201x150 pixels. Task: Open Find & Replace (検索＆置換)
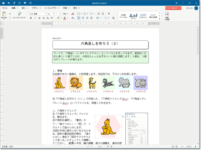(x=167, y=16)
